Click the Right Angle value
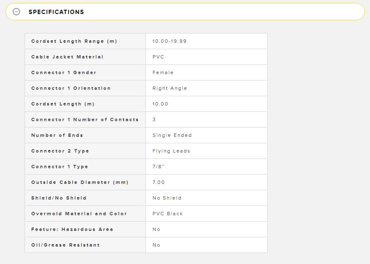The height and width of the screenshot is (264, 370). tap(170, 89)
